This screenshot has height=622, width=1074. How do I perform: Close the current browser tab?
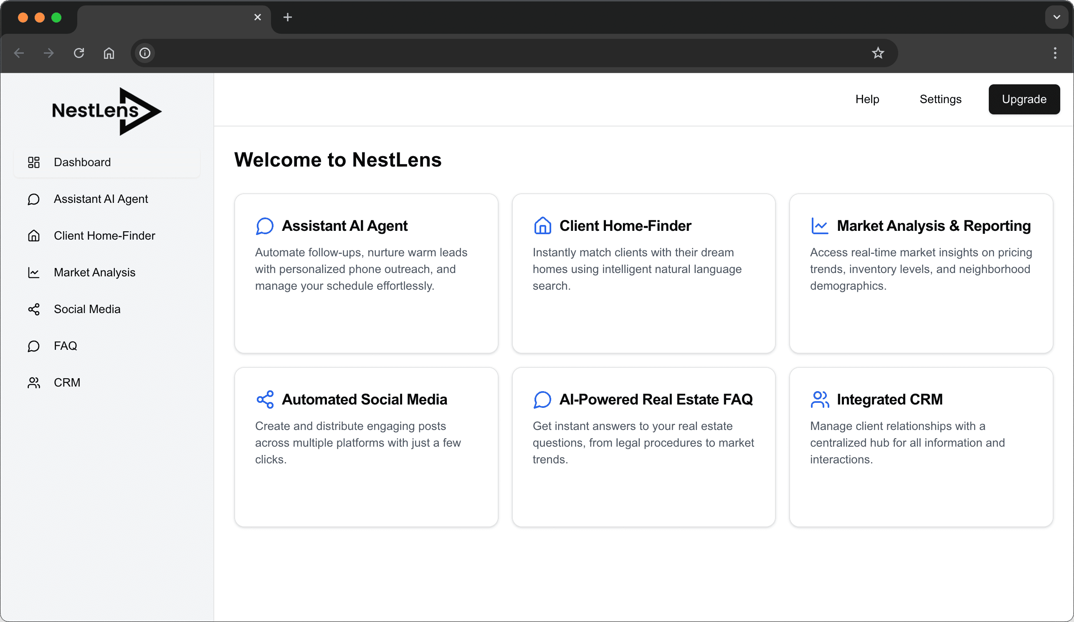pyautogui.click(x=257, y=17)
